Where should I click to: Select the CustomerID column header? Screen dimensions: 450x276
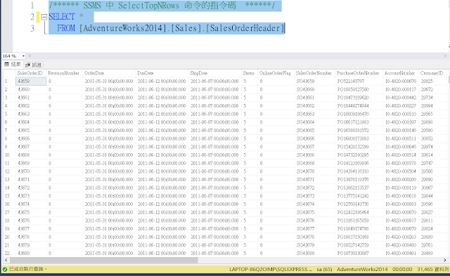click(x=433, y=73)
